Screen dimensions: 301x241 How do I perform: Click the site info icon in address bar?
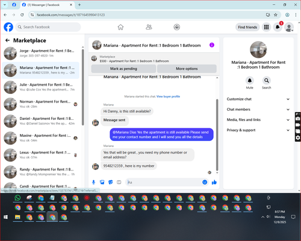(x=33, y=15)
